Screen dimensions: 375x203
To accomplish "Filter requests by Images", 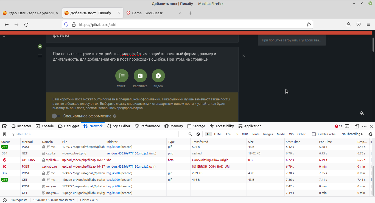I will coord(268,134).
